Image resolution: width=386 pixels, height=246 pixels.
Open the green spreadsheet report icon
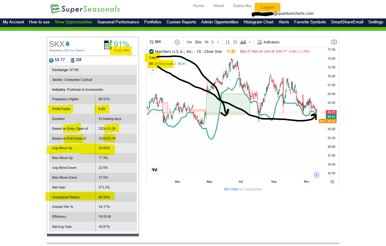(x=108, y=44)
